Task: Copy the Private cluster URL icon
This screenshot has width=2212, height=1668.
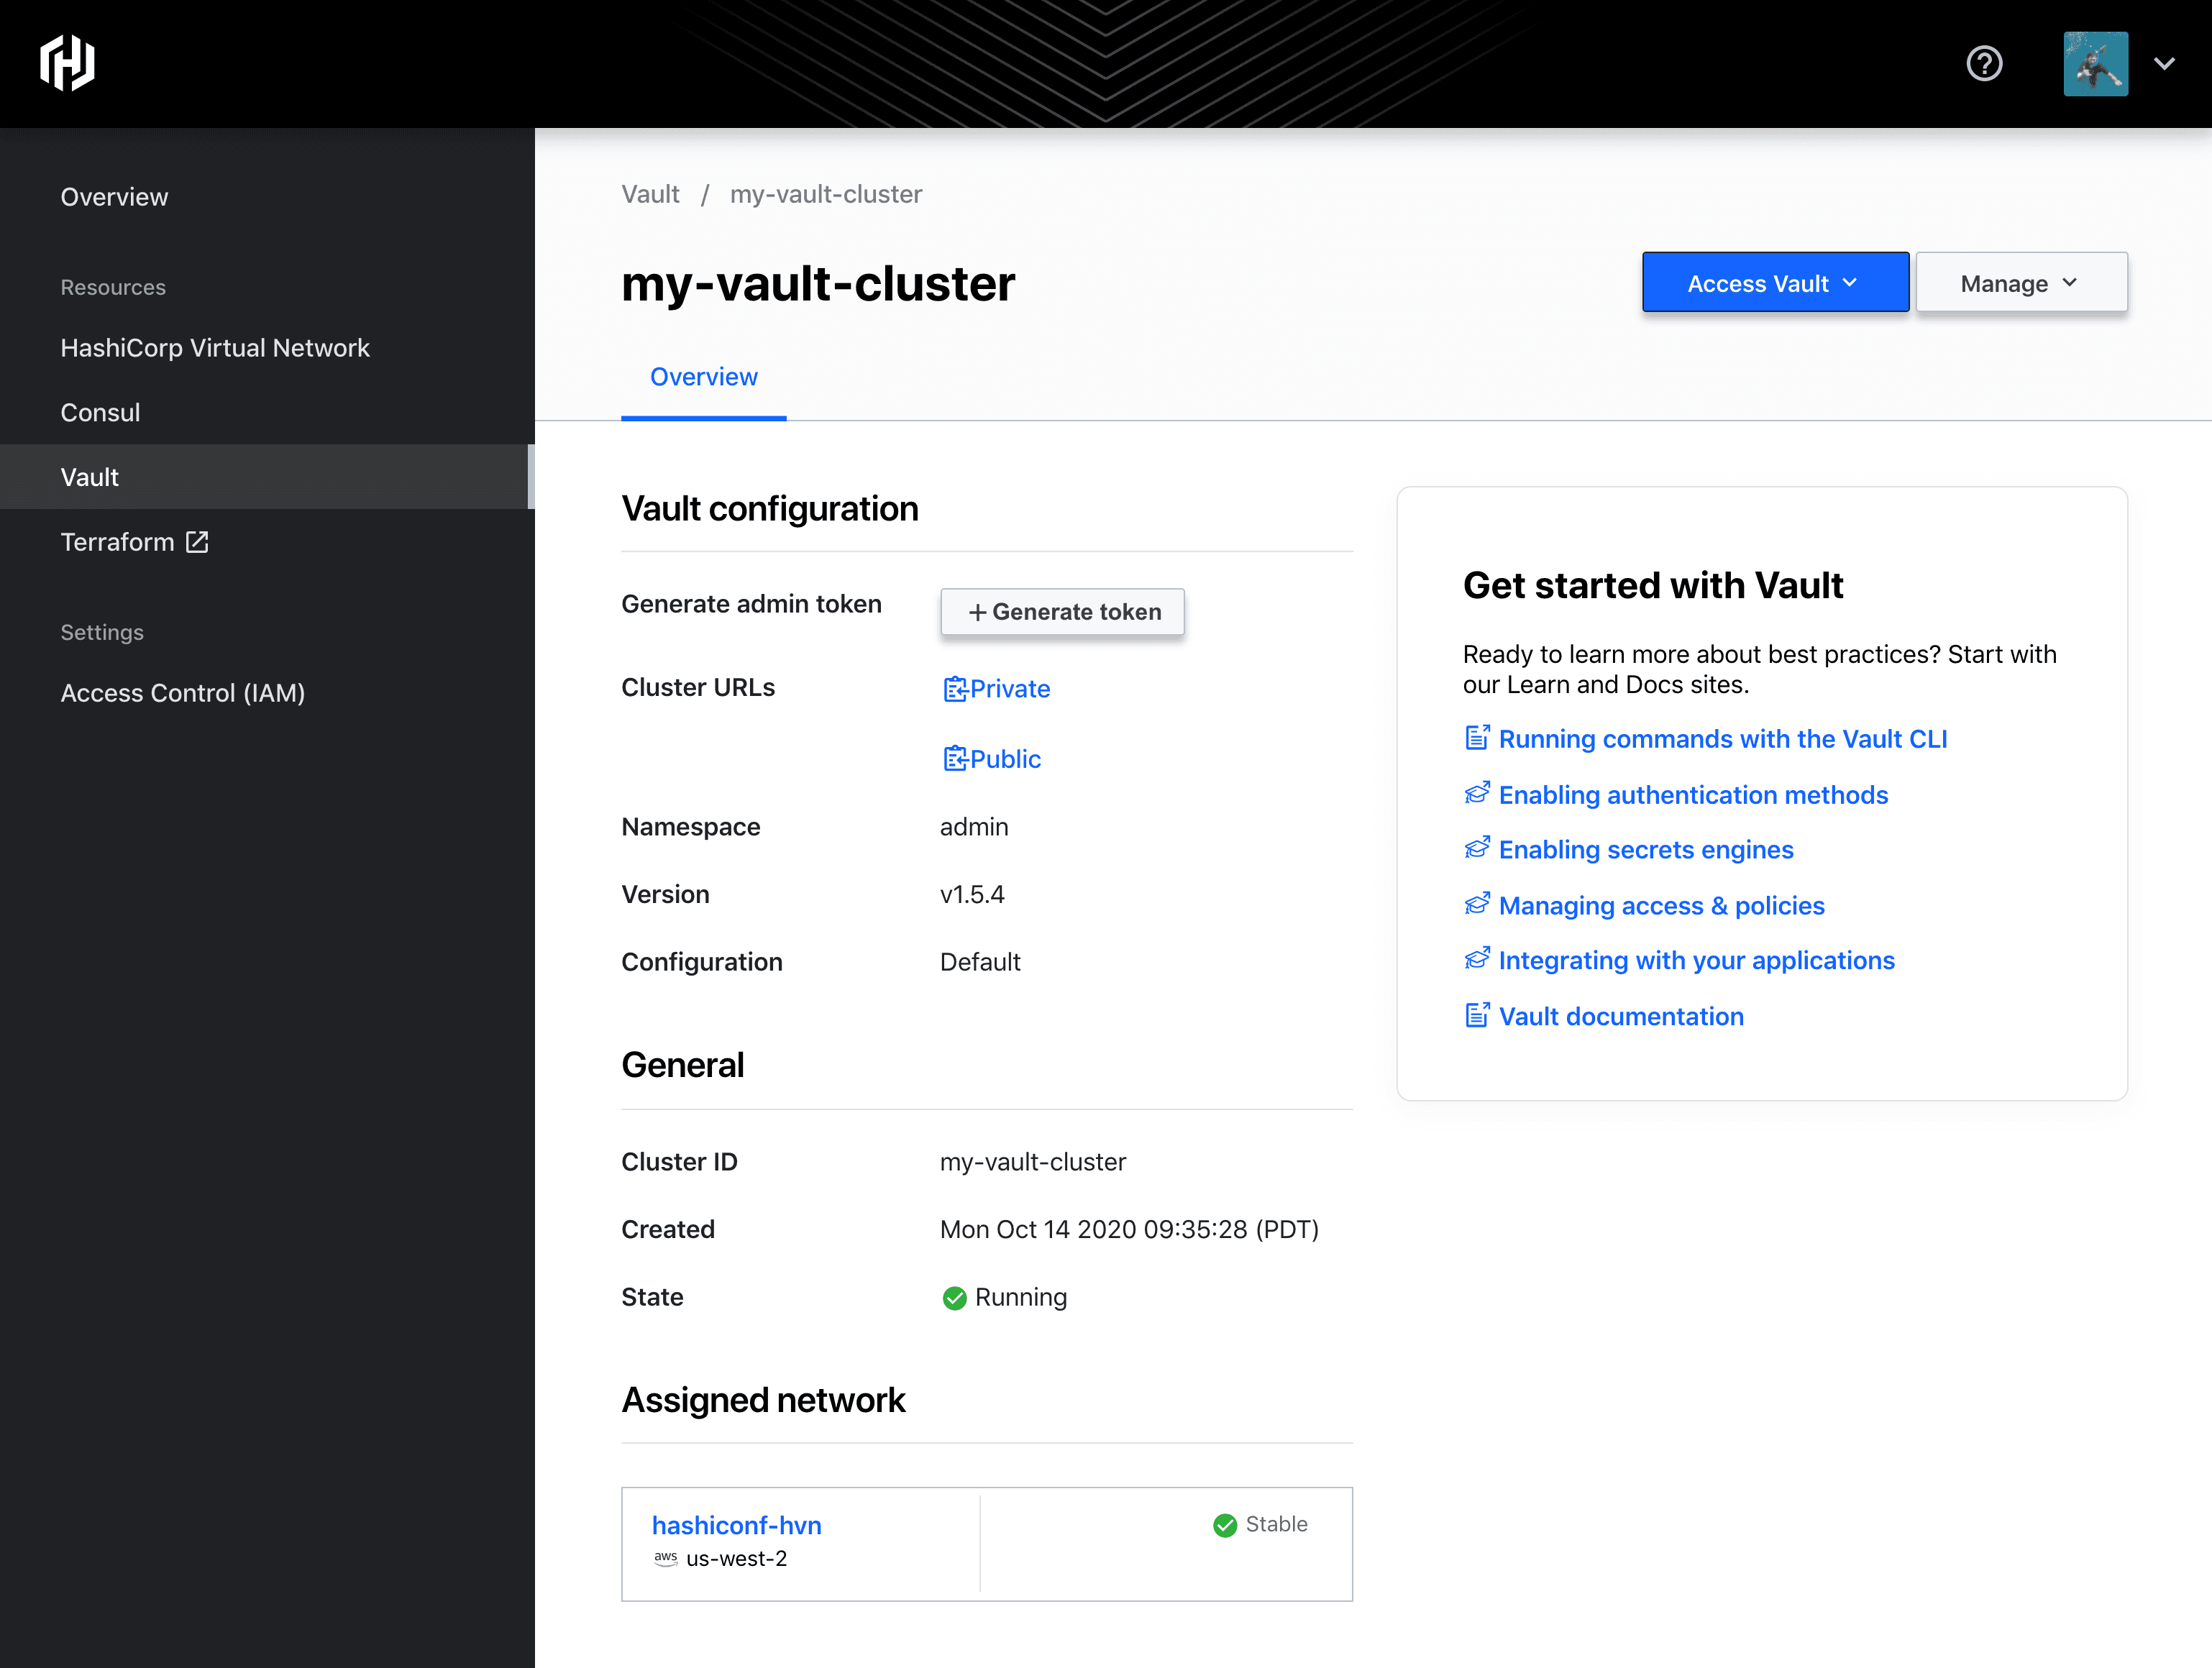Action: [955, 689]
